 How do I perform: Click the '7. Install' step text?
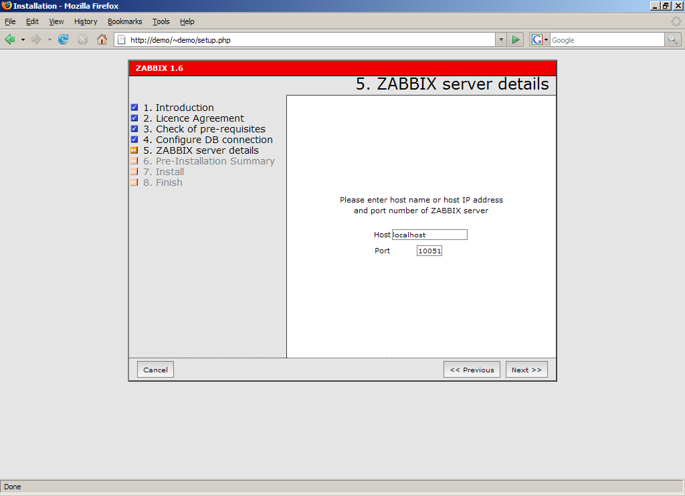pos(163,172)
